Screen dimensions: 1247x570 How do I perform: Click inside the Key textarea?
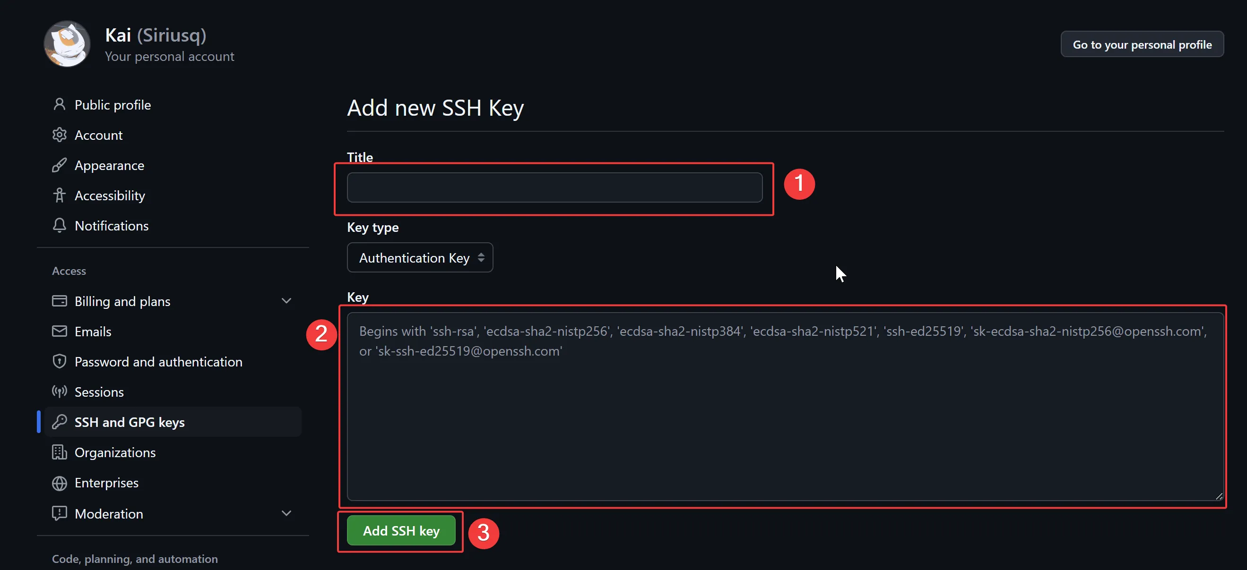(x=784, y=416)
